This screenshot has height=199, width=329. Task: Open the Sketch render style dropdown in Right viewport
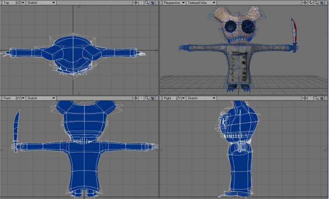pos(201,98)
